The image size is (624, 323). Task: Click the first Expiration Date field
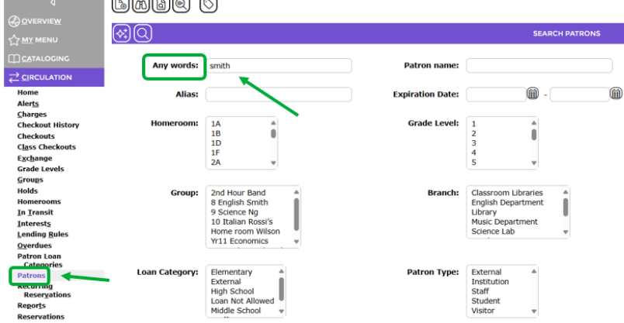[x=496, y=94]
